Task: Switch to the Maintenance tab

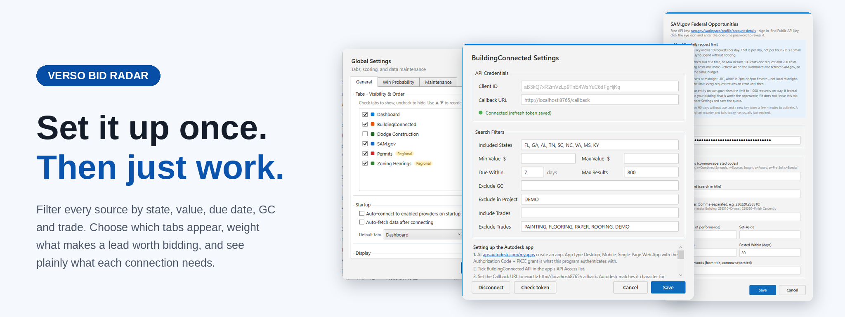Action: coord(438,82)
